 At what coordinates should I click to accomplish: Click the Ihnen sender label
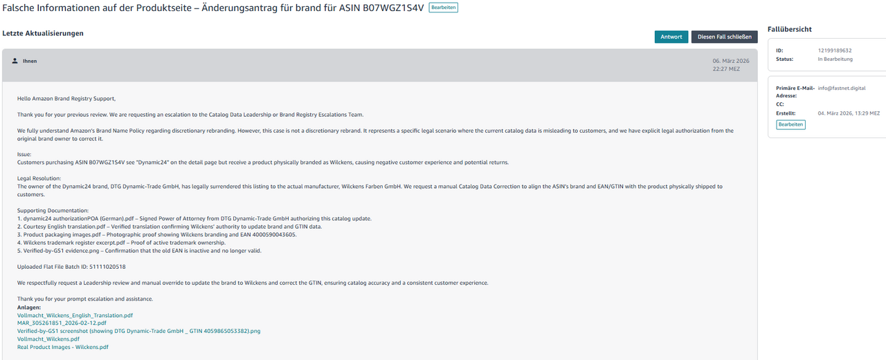click(x=30, y=61)
